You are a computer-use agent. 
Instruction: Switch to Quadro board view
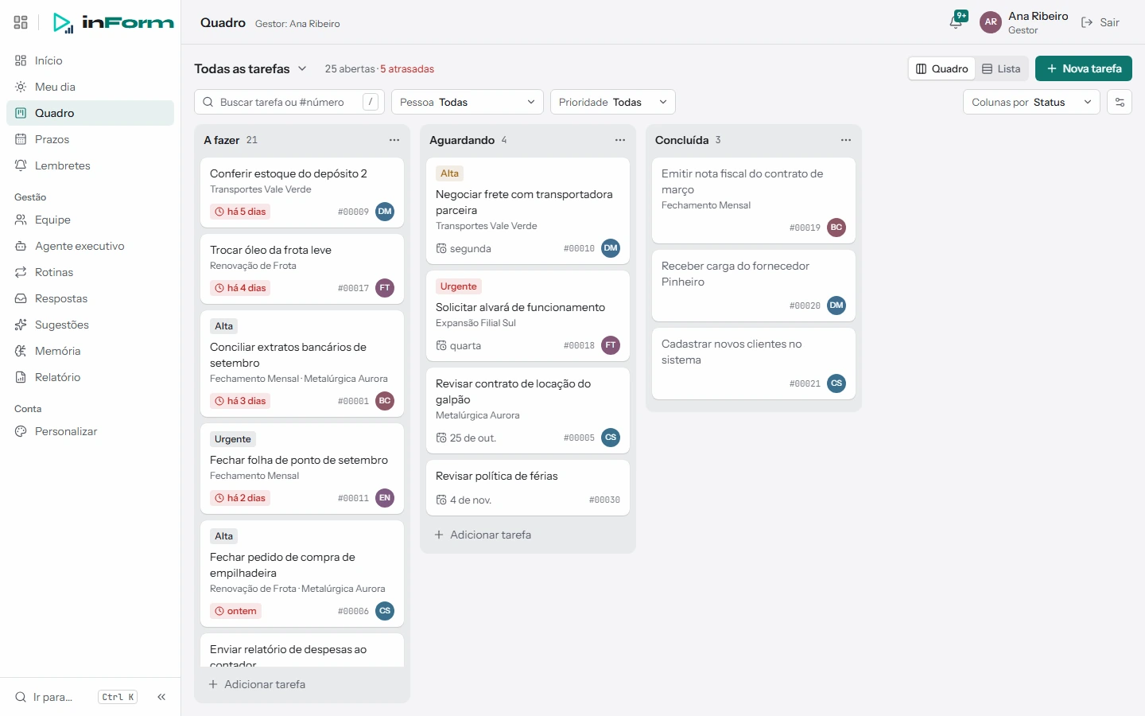click(x=942, y=68)
